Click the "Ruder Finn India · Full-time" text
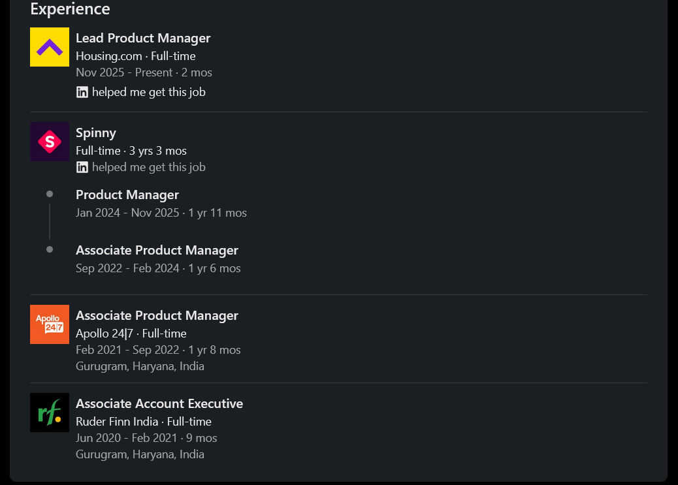Viewport: 678px width, 485px height. pos(144,422)
